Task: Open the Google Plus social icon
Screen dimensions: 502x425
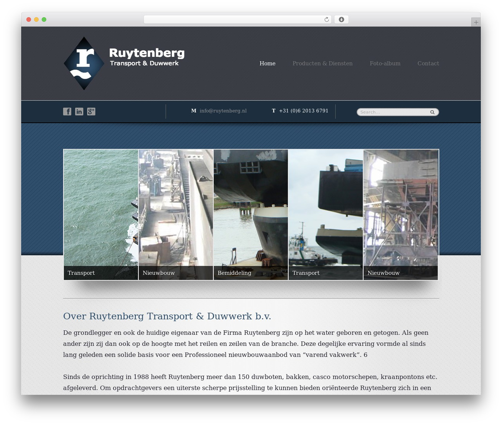Action: (x=91, y=111)
